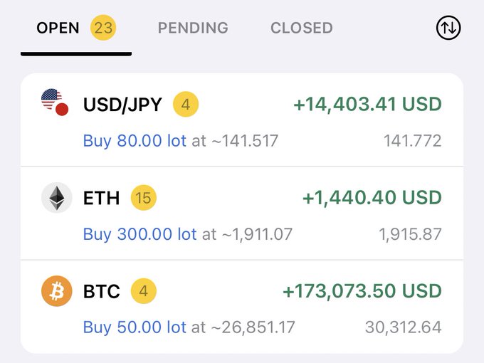484x363 pixels.
Task: Switch to the CLOSED tab
Action: (x=302, y=28)
